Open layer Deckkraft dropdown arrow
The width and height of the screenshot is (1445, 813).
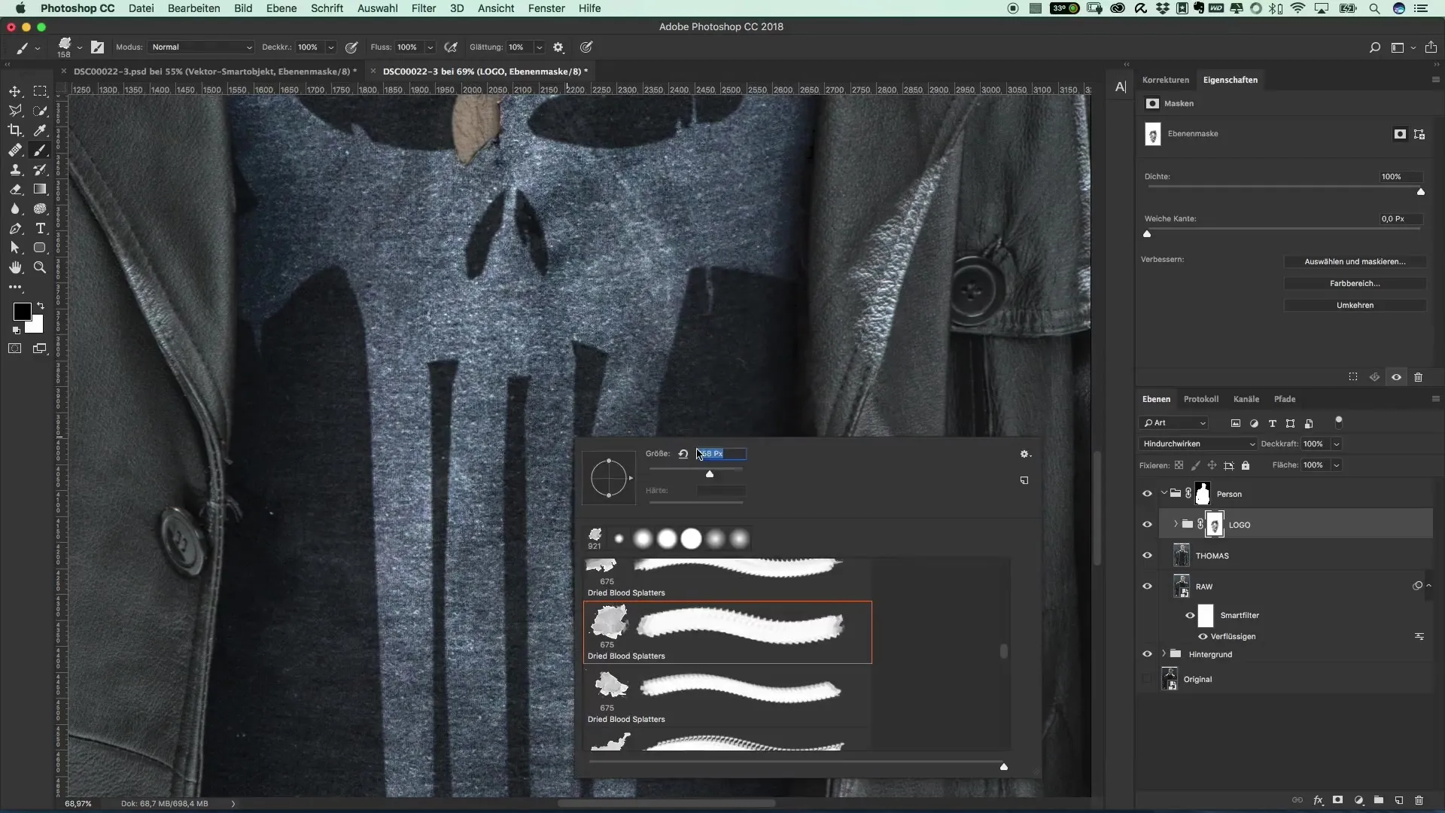coord(1337,444)
